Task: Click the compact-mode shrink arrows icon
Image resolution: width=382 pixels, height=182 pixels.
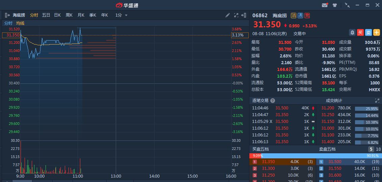Action: (347, 5)
